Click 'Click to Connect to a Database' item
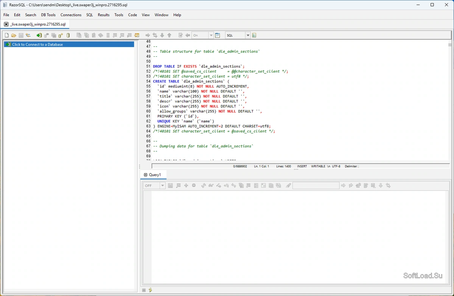This screenshot has height=296, width=454. pyautogui.click(x=69, y=44)
